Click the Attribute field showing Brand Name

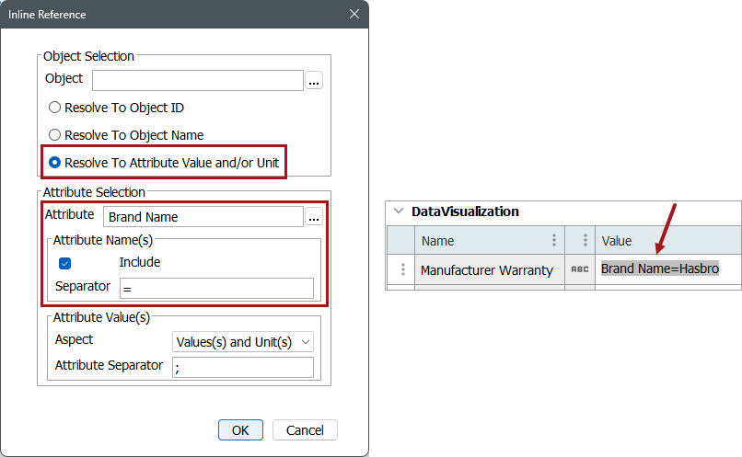[x=203, y=217]
